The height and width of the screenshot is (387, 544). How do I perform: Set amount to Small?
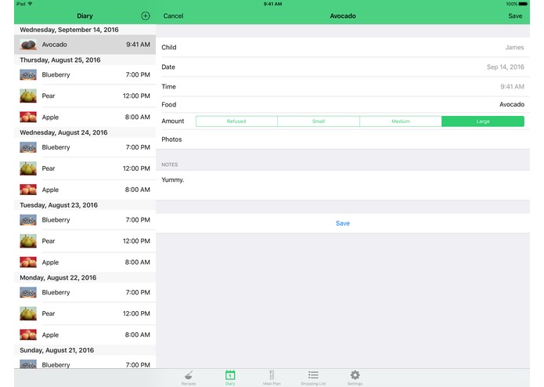[x=319, y=121]
